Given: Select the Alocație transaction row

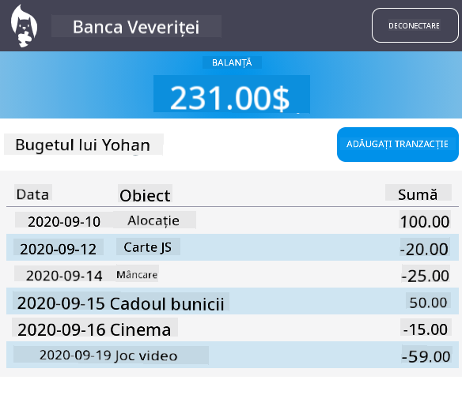Looking at the screenshot, I should (x=232, y=220).
